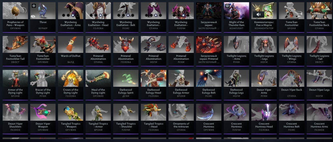The width and height of the screenshot is (333, 142).
Task: Click the bundle icon on Might of the Thunder Ram
Action: (x=227, y=6)
